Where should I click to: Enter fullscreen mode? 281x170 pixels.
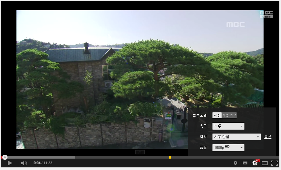(274, 163)
